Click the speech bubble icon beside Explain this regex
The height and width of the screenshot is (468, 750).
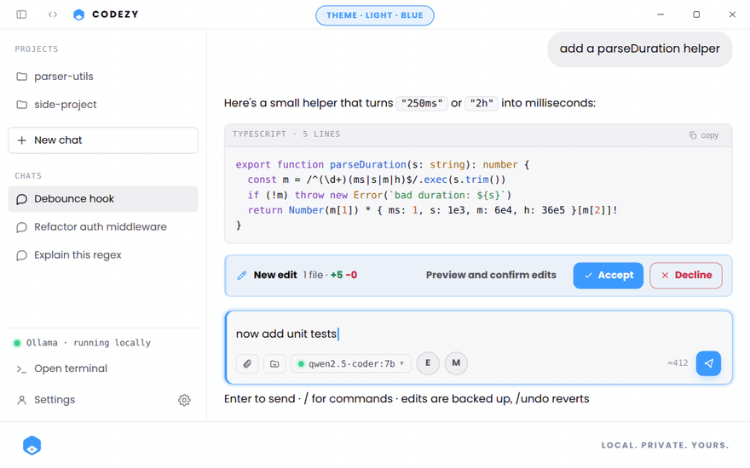(x=21, y=255)
